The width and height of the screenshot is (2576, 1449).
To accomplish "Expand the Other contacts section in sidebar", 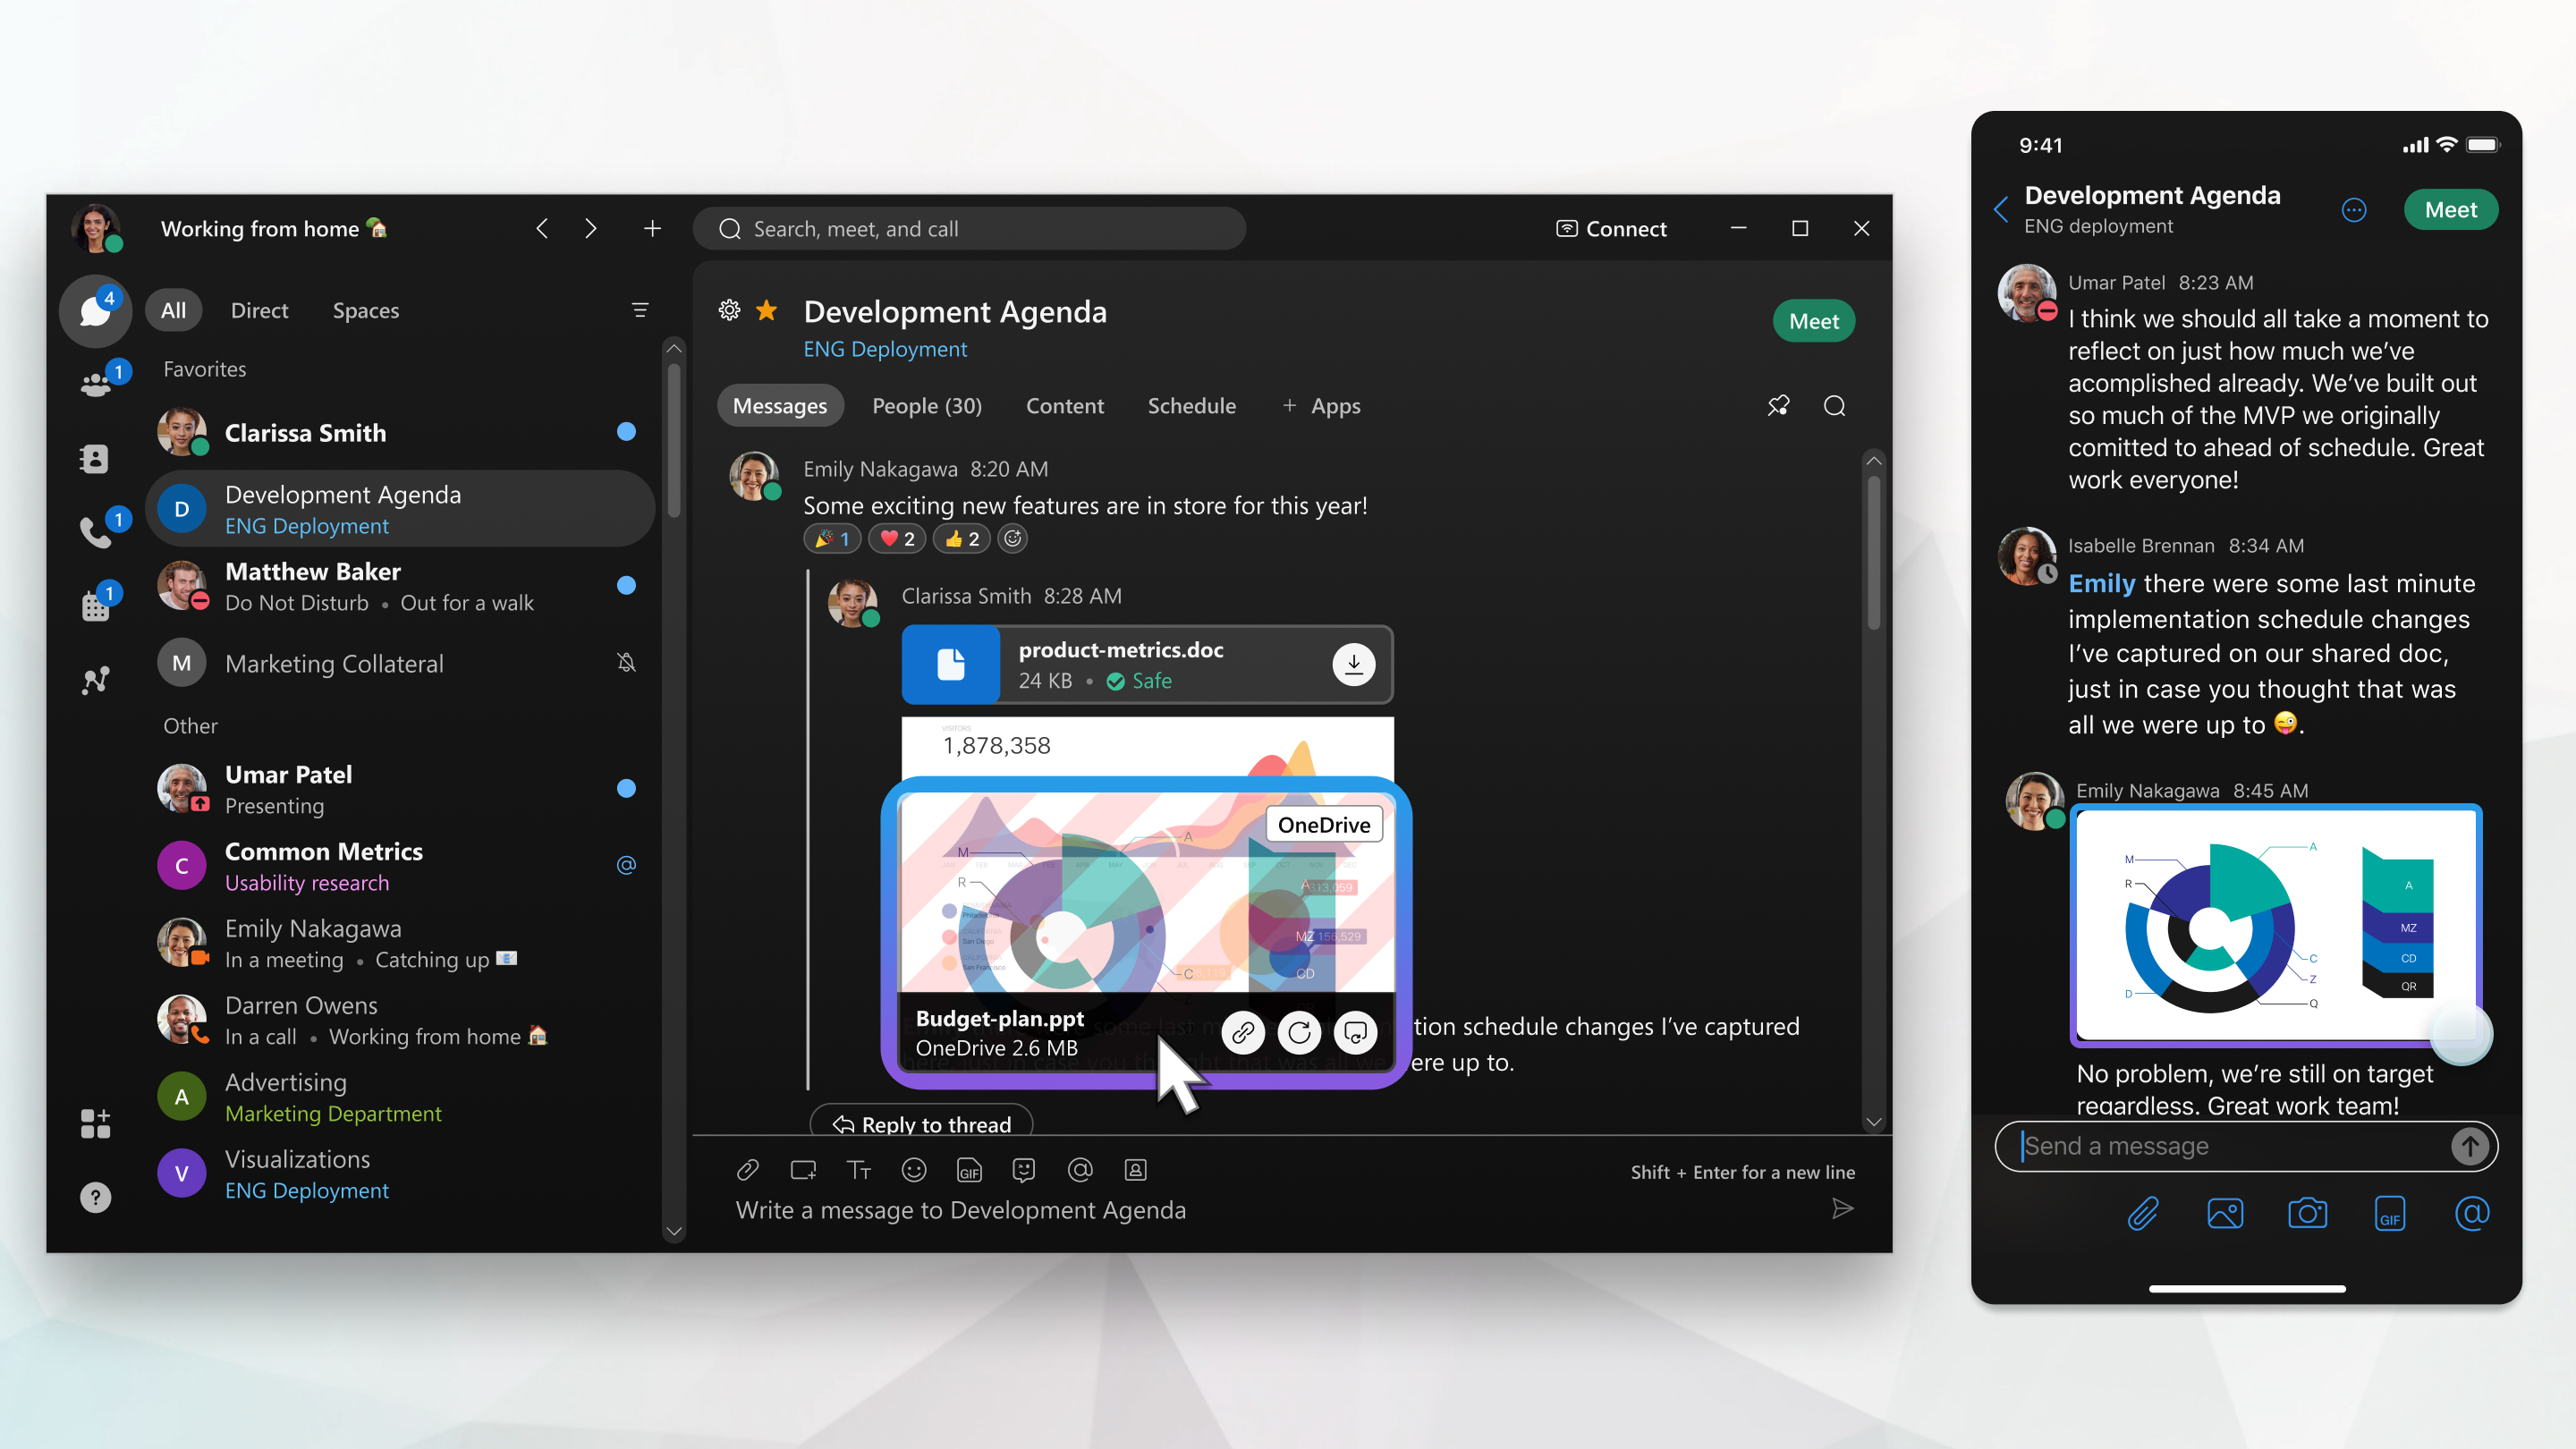I will coord(191,725).
